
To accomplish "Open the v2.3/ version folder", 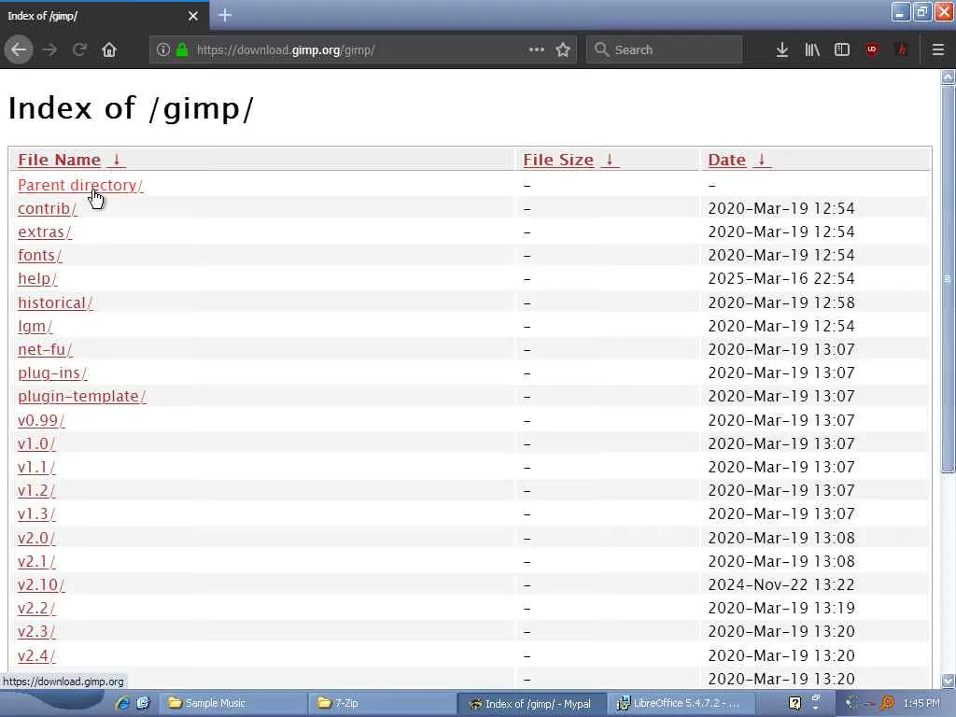I will (36, 632).
